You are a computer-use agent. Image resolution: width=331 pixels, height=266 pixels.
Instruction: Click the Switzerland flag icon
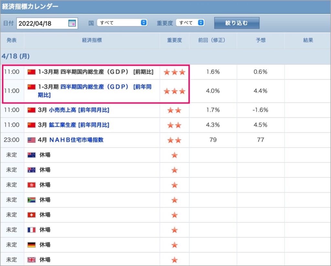[x=31, y=215]
